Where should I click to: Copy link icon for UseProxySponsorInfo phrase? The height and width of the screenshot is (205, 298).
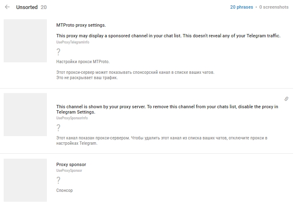pyautogui.click(x=286, y=99)
